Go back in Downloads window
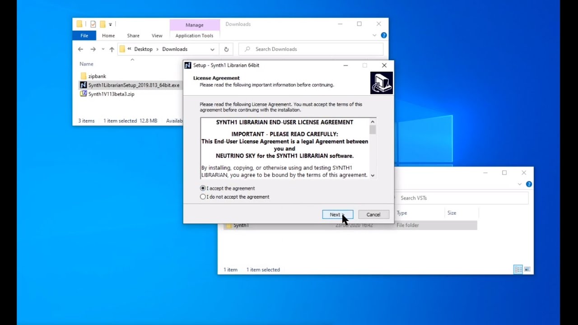The width and height of the screenshot is (578, 325). coord(80,49)
